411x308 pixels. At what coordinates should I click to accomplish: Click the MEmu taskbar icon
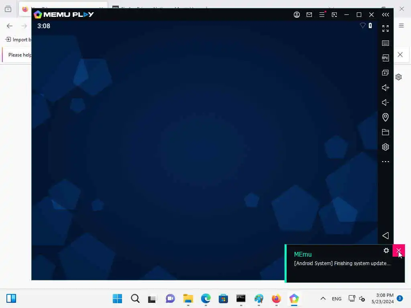pos(294,298)
